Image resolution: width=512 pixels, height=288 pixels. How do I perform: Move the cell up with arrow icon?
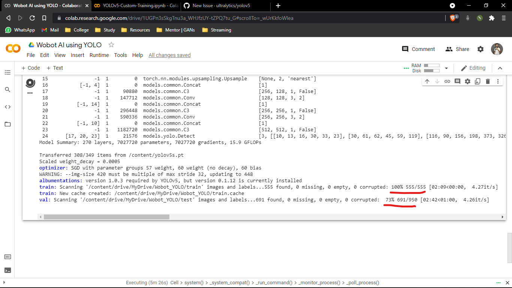point(428,81)
